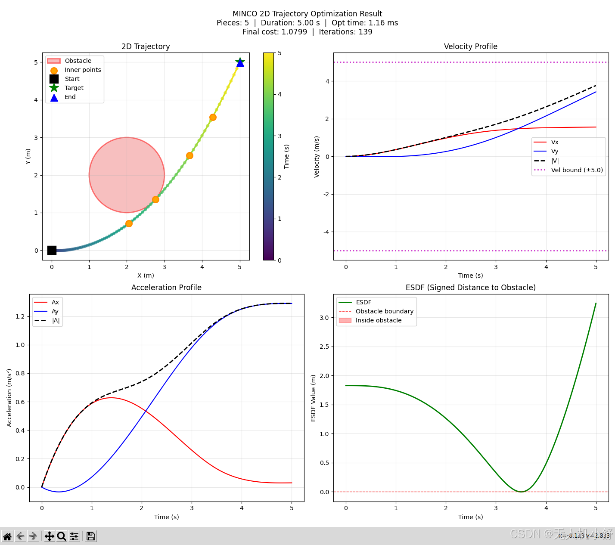The width and height of the screenshot is (615, 545).
Task: Click the time colorbar beside trajectory plot
Action: coord(268,156)
